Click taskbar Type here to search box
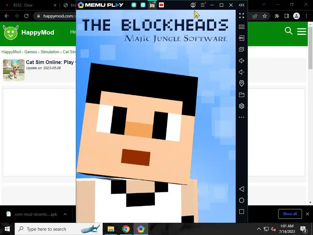The image size is (313, 235). 59,229
